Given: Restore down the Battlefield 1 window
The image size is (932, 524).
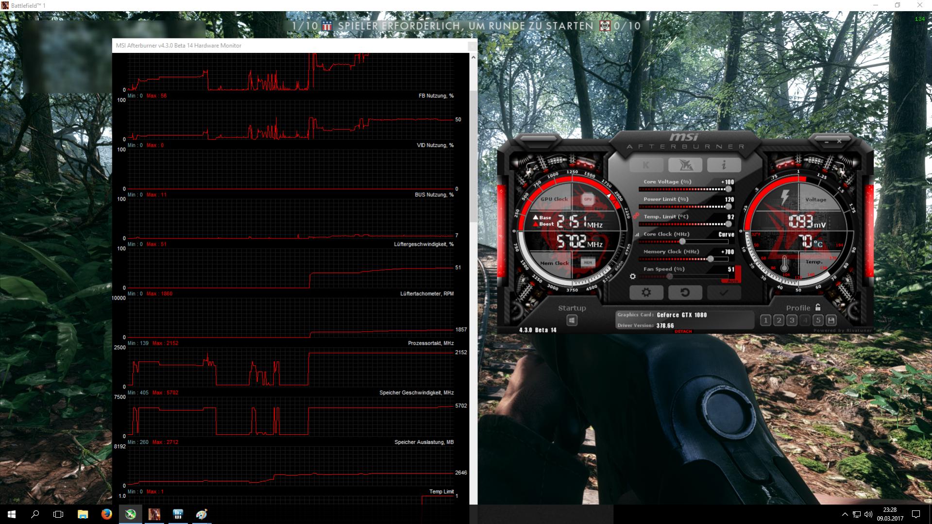Looking at the screenshot, I should point(898,5).
